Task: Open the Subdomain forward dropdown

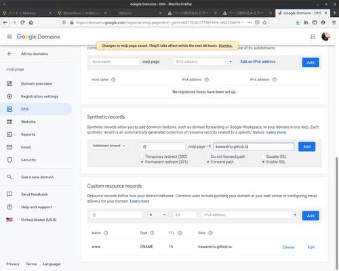Action: tap(109, 146)
